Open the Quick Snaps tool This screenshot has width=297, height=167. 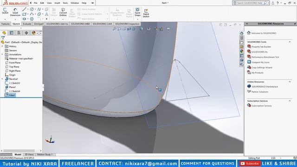click(137, 12)
